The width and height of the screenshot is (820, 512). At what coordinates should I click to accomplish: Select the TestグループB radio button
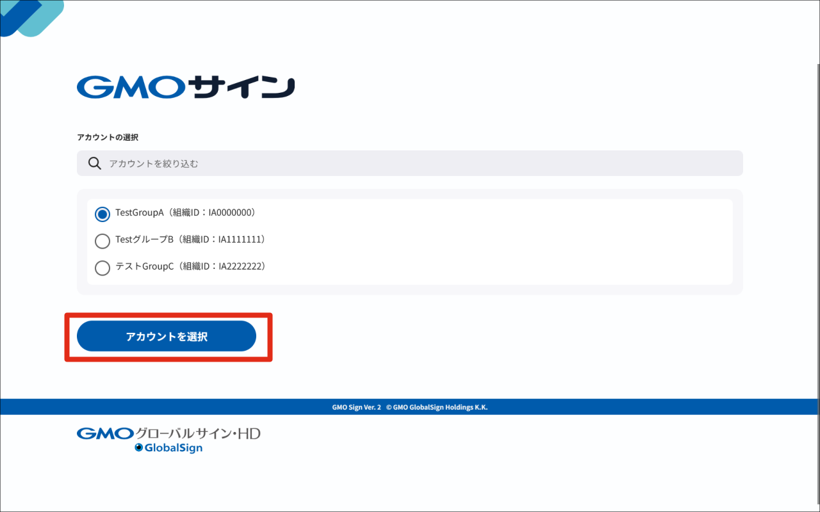(102, 241)
